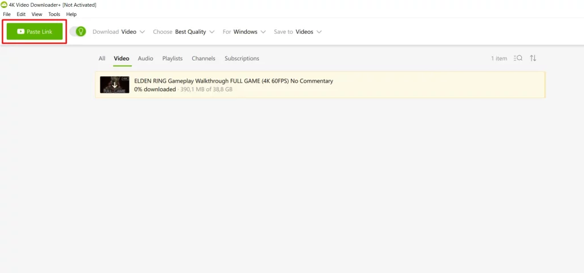Expand the For Windows platform dropdown
Image resolution: width=584 pixels, height=273 pixels.
click(244, 32)
